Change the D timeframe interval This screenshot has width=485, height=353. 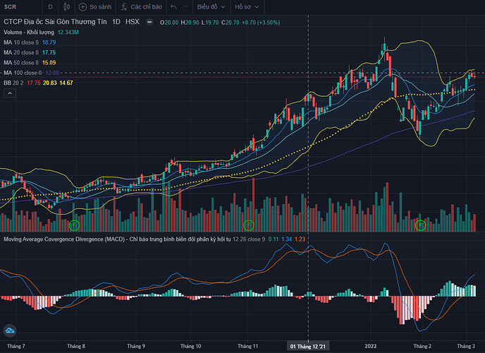point(51,7)
